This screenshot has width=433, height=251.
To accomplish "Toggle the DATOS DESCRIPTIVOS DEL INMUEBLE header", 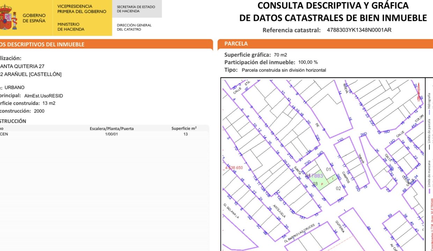I will point(42,44).
